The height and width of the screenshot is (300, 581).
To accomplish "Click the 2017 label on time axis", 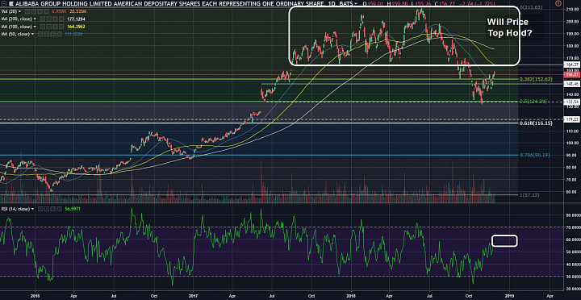I will 193,296.
